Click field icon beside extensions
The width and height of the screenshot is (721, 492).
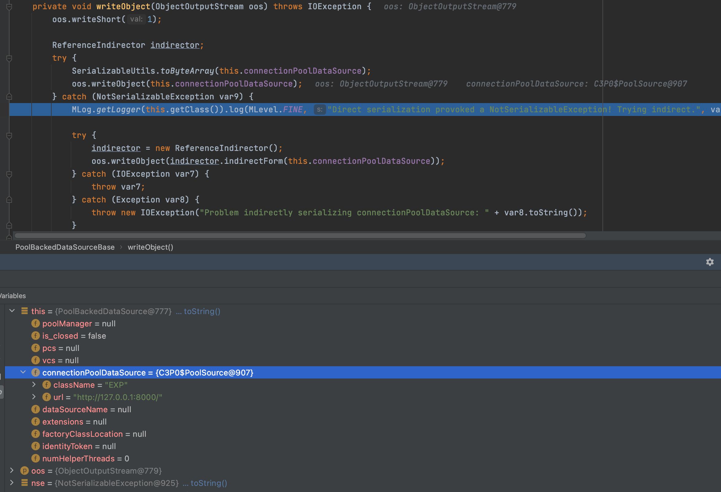point(36,422)
